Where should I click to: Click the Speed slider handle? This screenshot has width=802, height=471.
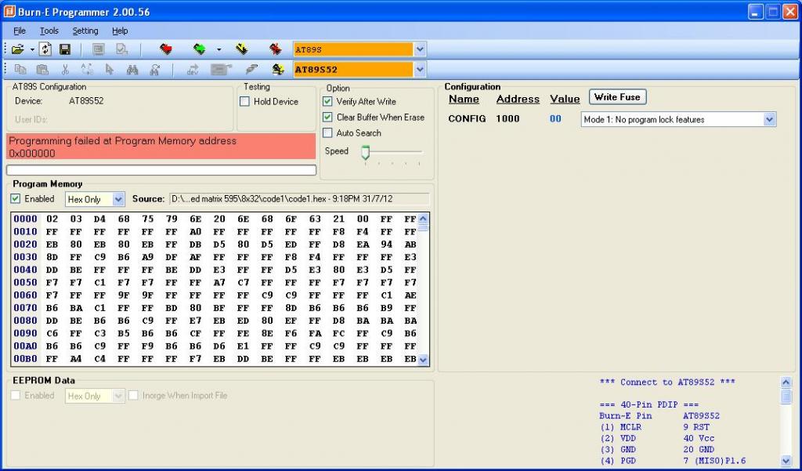click(x=365, y=152)
